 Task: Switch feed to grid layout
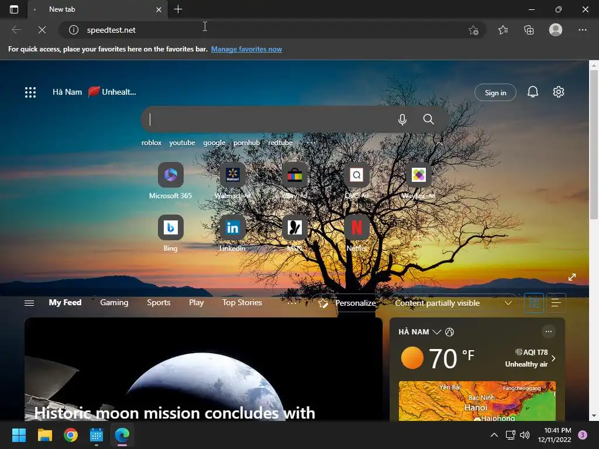(533, 303)
